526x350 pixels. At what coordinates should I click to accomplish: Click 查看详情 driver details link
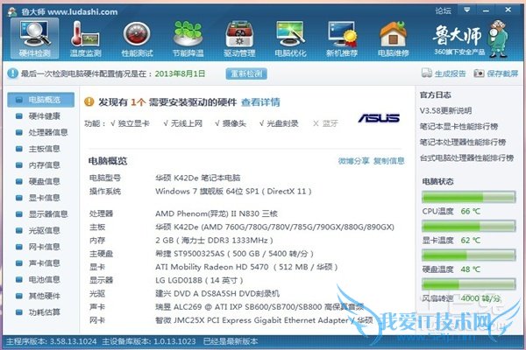click(x=260, y=102)
